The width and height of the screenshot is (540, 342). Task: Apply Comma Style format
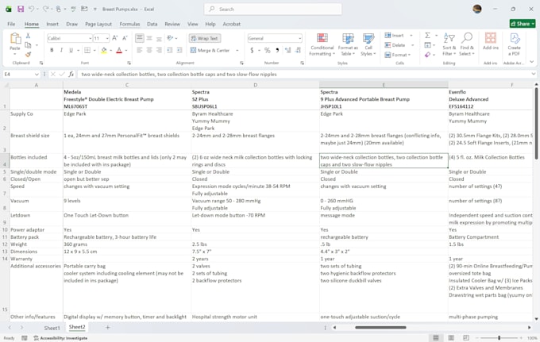pos(277,50)
